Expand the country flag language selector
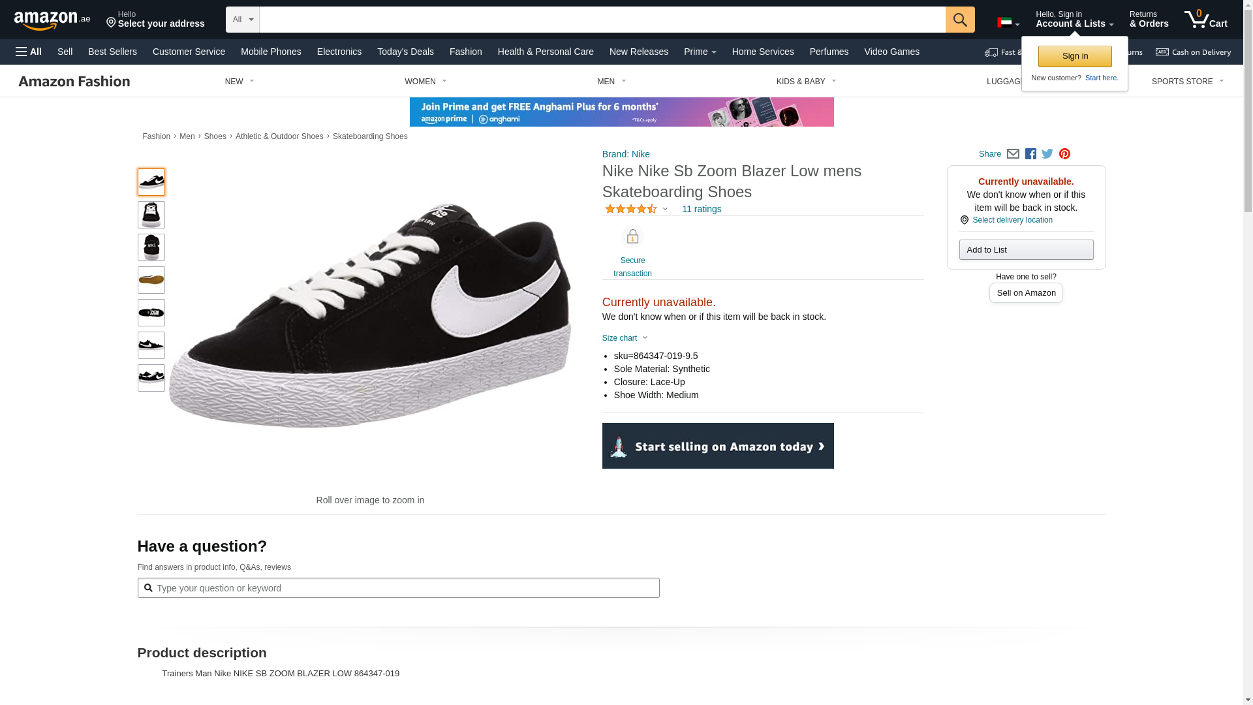Viewport: 1253px width, 705px height. [1008, 23]
